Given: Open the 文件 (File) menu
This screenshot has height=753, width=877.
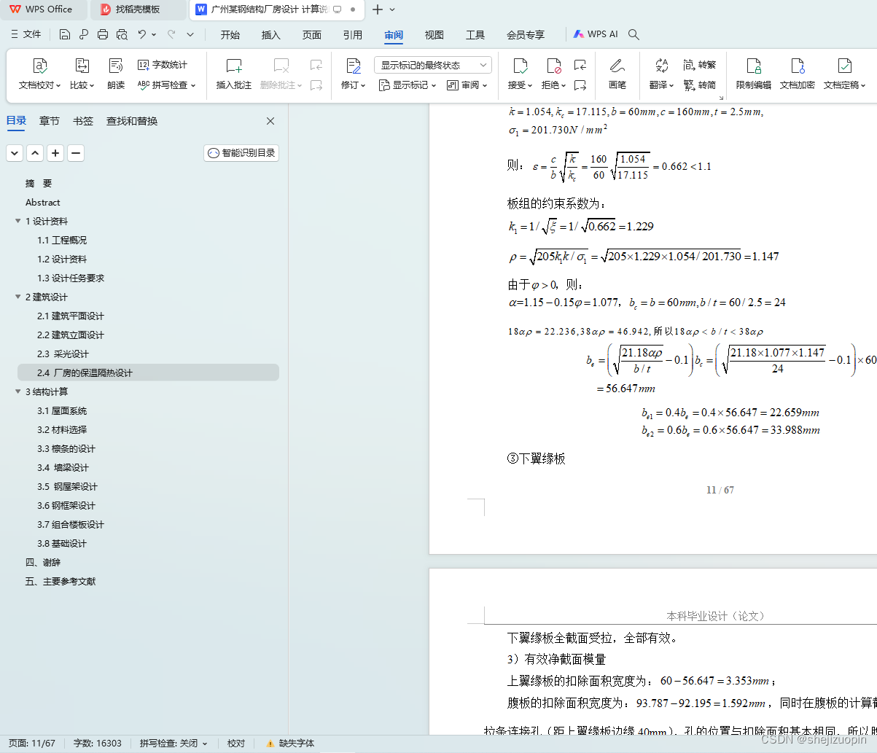Looking at the screenshot, I should (x=26, y=34).
